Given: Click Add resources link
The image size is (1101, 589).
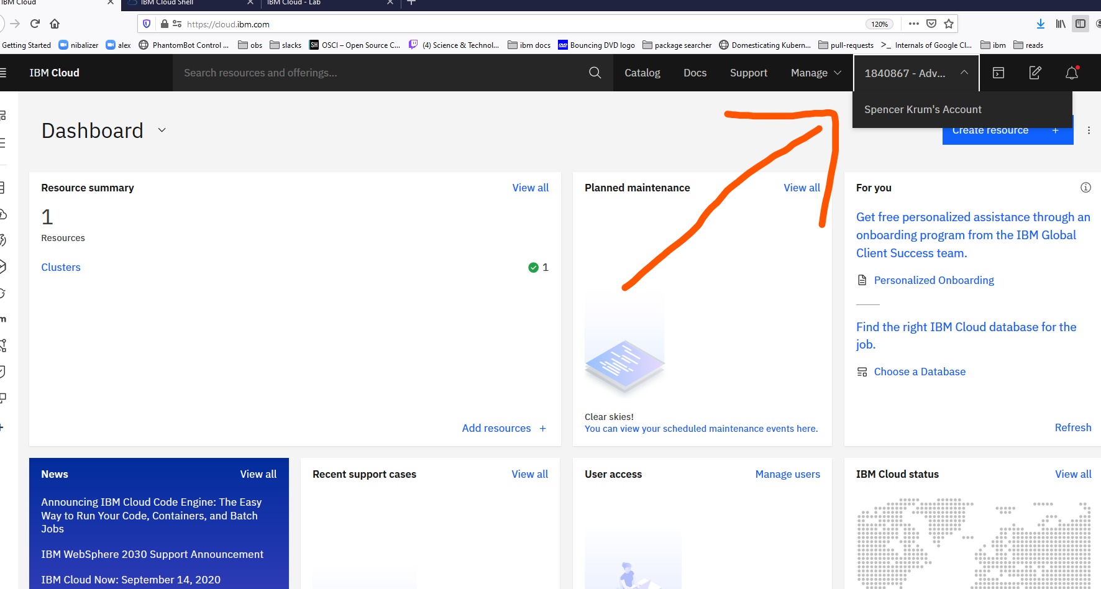Looking at the screenshot, I should pos(504,428).
